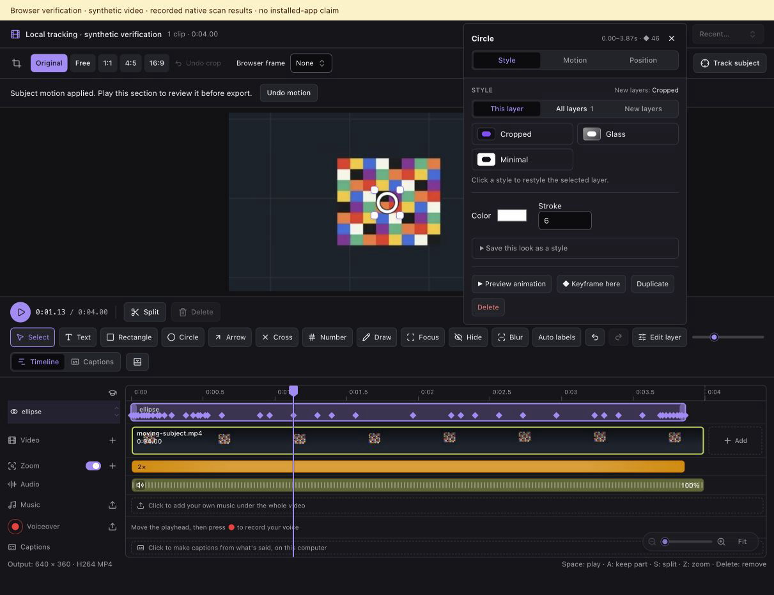Use the Hide redaction tool
This screenshot has height=595, width=774.
coord(468,337)
